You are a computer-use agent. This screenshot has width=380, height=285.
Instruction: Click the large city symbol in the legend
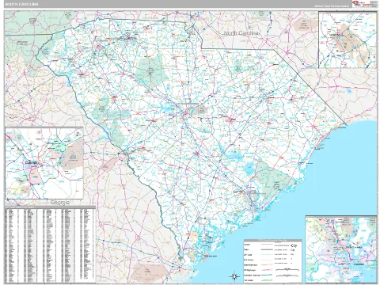pos(294,245)
